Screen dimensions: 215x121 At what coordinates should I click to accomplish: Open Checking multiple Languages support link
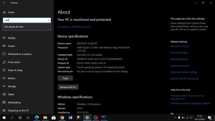point(190,103)
